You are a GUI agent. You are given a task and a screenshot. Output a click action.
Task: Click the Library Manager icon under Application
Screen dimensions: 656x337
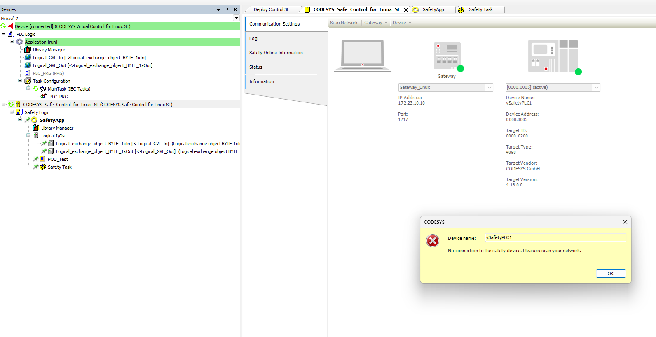28,50
